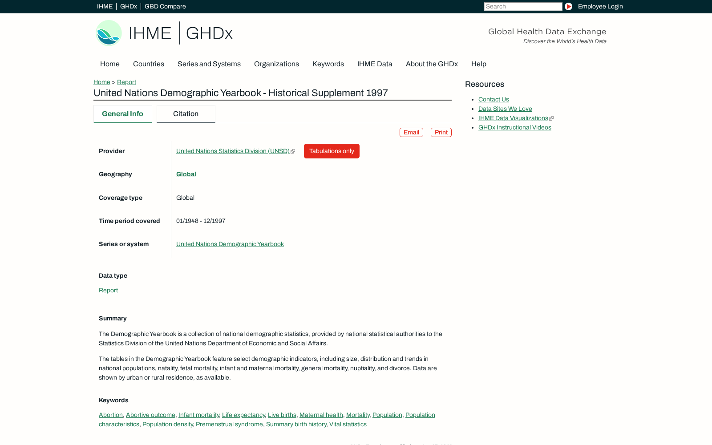Open the Premenstrual syndrome keyword
This screenshot has height=445, width=712.
point(229,425)
